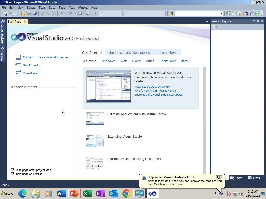Open Solution Explorer via toolbar icon
Image resolution: width=266 pixels, height=199 pixels.
coord(228,13)
